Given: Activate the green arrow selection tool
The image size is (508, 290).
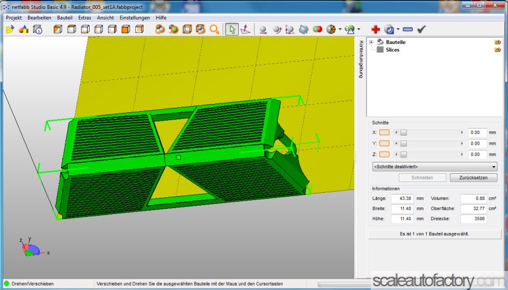Looking at the screenshot, I should point(232,29).
